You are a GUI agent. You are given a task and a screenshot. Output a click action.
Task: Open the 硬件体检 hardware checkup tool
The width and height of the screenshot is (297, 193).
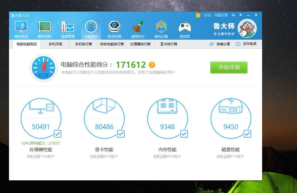(x=20, y=28)
